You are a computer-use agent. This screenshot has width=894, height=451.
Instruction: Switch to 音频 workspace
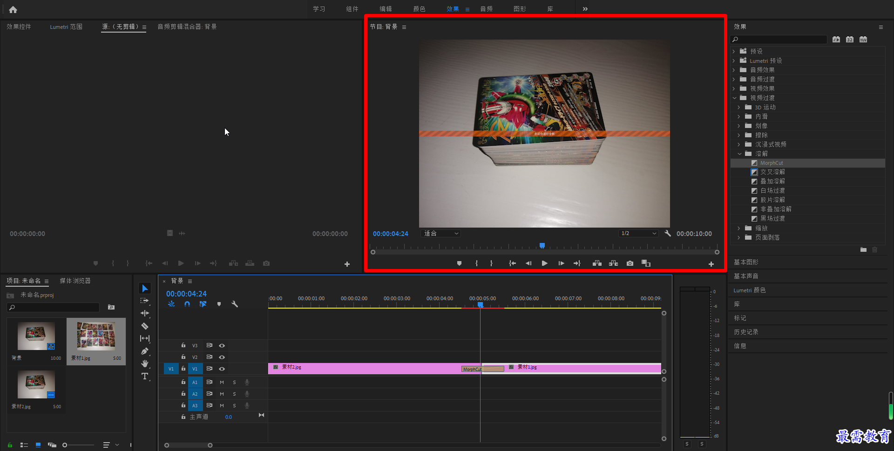[486, 9]
